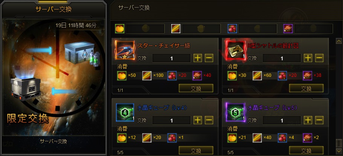Click the scrollbar down arrow
The width and height of the screenshot is (343, 156).
point(339,150)
